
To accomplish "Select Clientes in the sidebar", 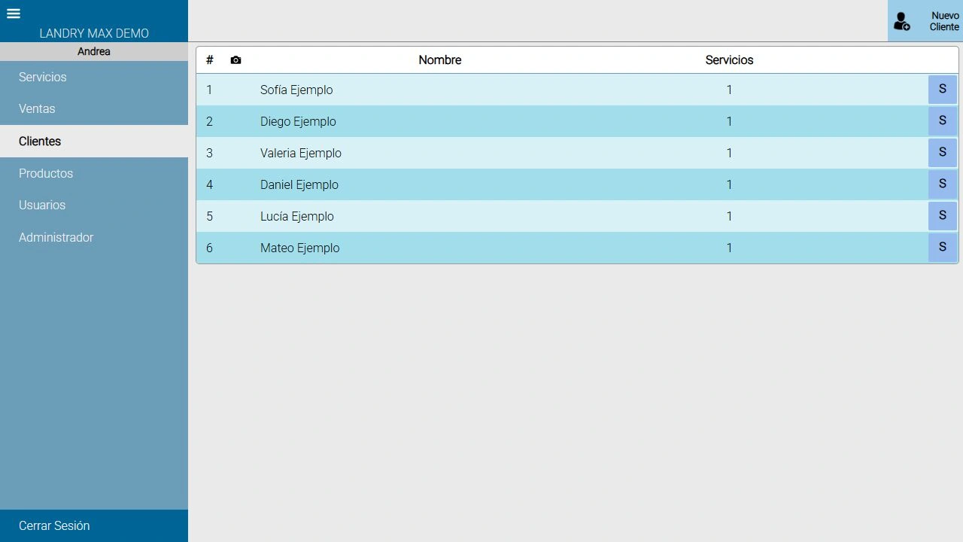I will (x=94, y=141).
